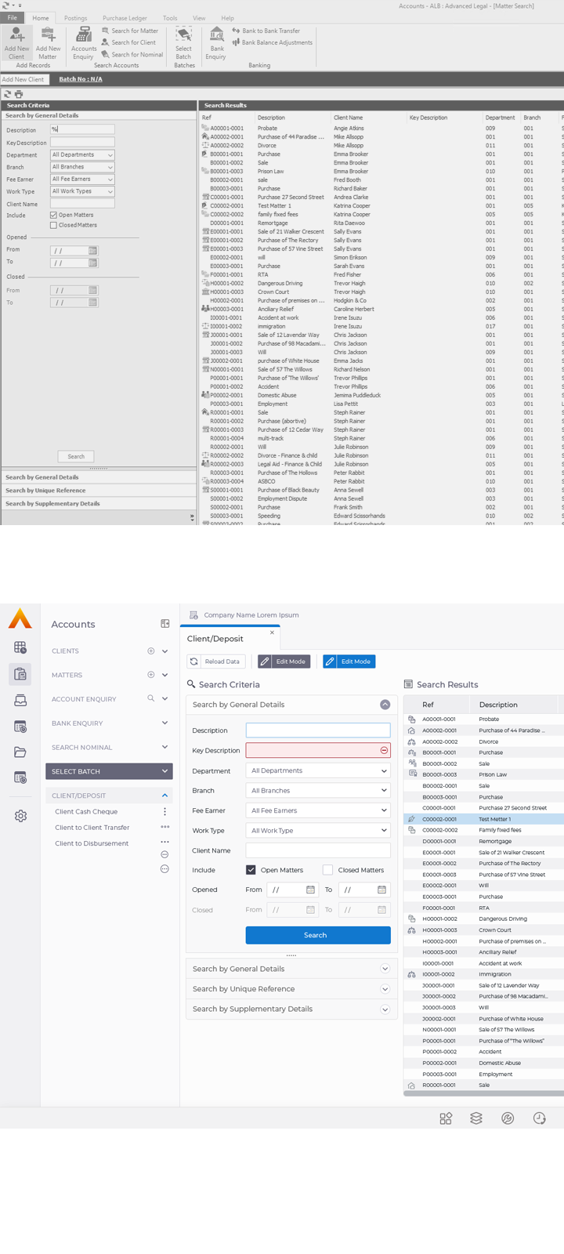Open Bank Enquiry from the legacy ribbon
This screenshot has height=1254, width=564.
coord(216,43)
